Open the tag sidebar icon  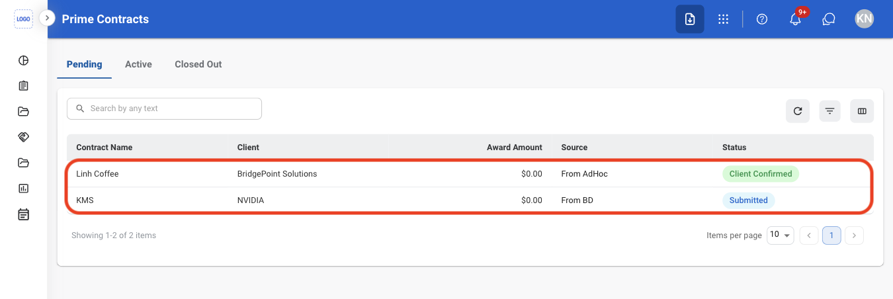[x=24, y=137]
